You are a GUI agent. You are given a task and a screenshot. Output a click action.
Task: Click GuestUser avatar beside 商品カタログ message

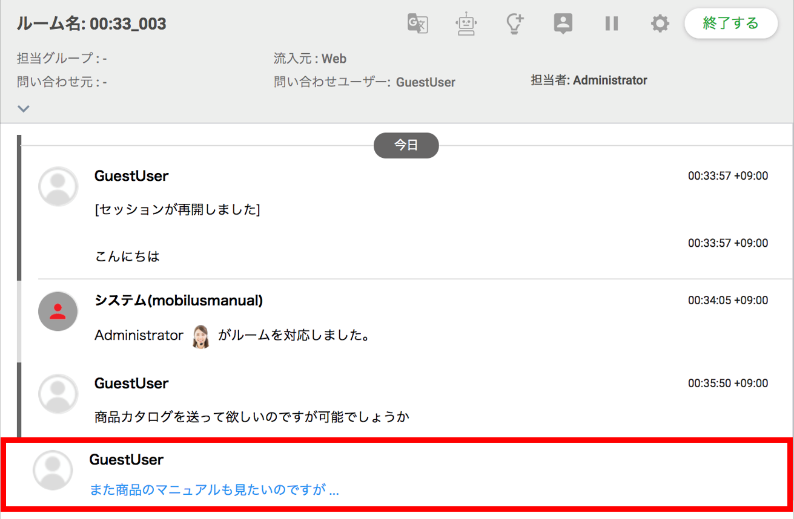tap(58, 394)
